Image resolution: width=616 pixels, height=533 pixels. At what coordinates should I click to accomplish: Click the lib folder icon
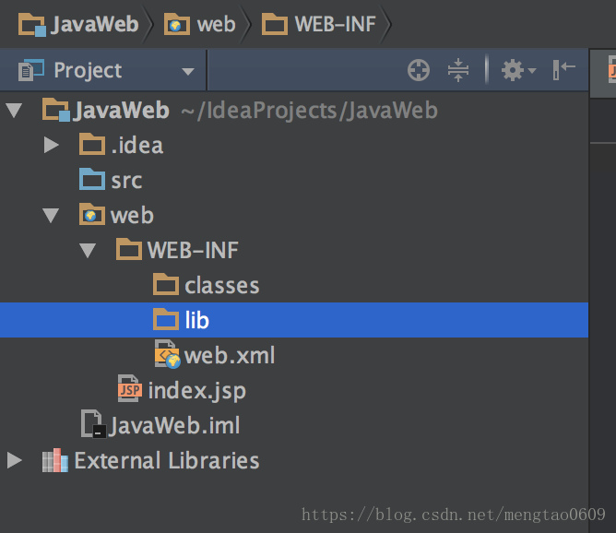166,319
